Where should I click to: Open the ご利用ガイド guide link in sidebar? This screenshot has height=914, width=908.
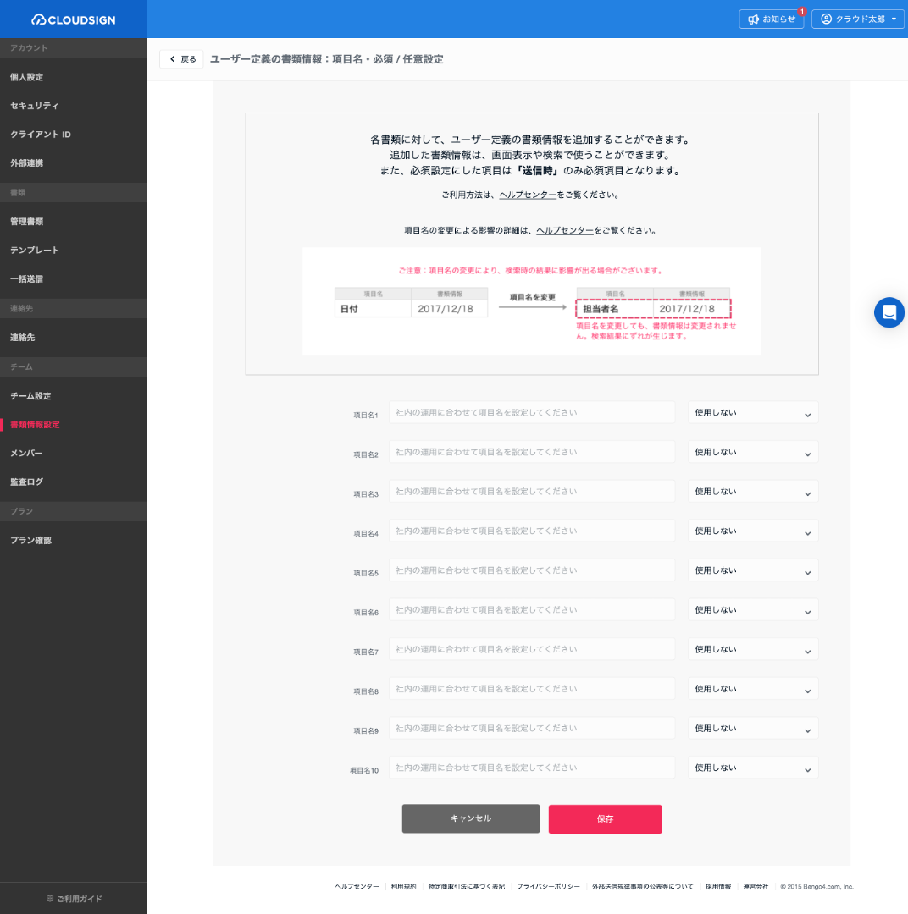74,898
